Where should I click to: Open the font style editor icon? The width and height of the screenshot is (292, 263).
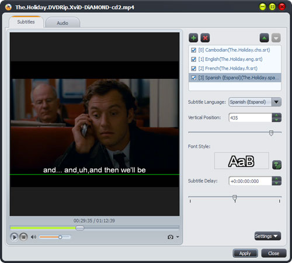(x=277, y=165)
